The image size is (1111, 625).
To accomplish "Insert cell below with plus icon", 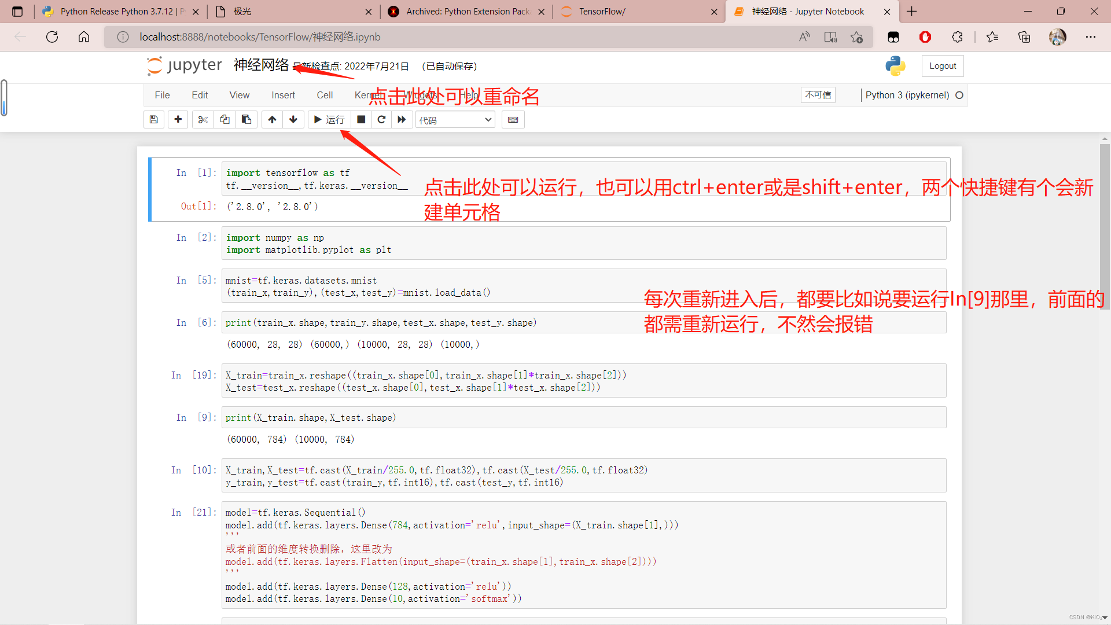I will [178, 120].
